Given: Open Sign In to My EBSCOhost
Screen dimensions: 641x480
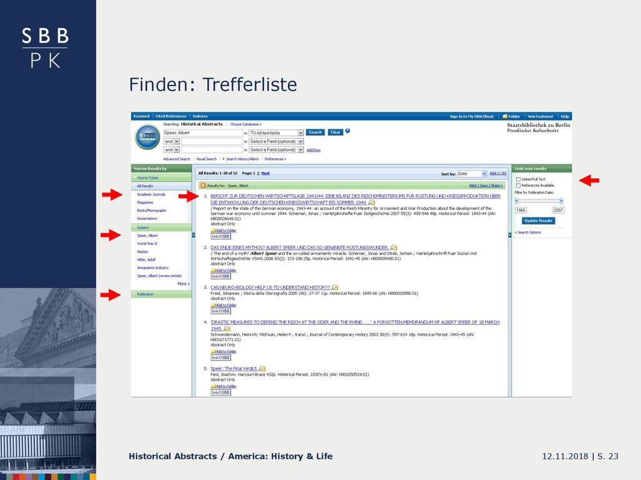Looking at the screenshot, I should pyautogui.click(x=471, y=116).
